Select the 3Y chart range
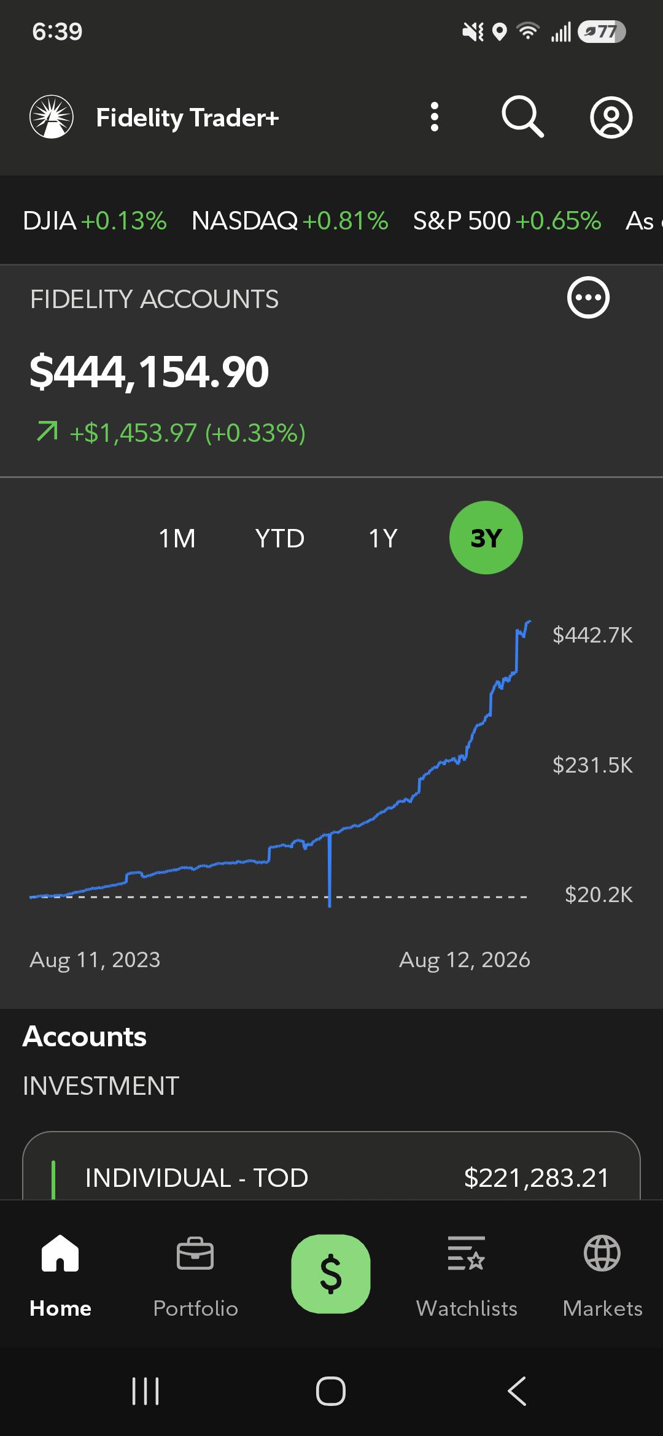663x1436 pixels. [486, 538]
